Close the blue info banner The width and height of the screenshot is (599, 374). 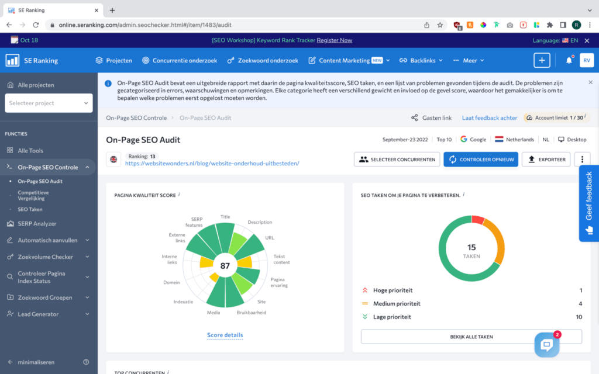pos(590,82)
